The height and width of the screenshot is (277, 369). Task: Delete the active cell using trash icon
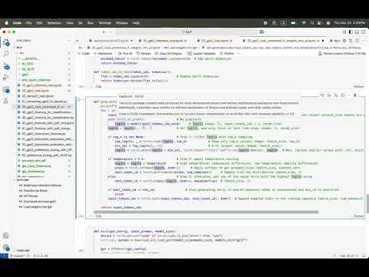pos(355,95)
